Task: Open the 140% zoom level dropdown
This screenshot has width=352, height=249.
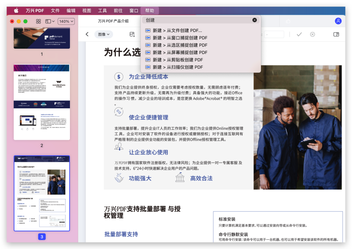Action: (x=66, y=21)
